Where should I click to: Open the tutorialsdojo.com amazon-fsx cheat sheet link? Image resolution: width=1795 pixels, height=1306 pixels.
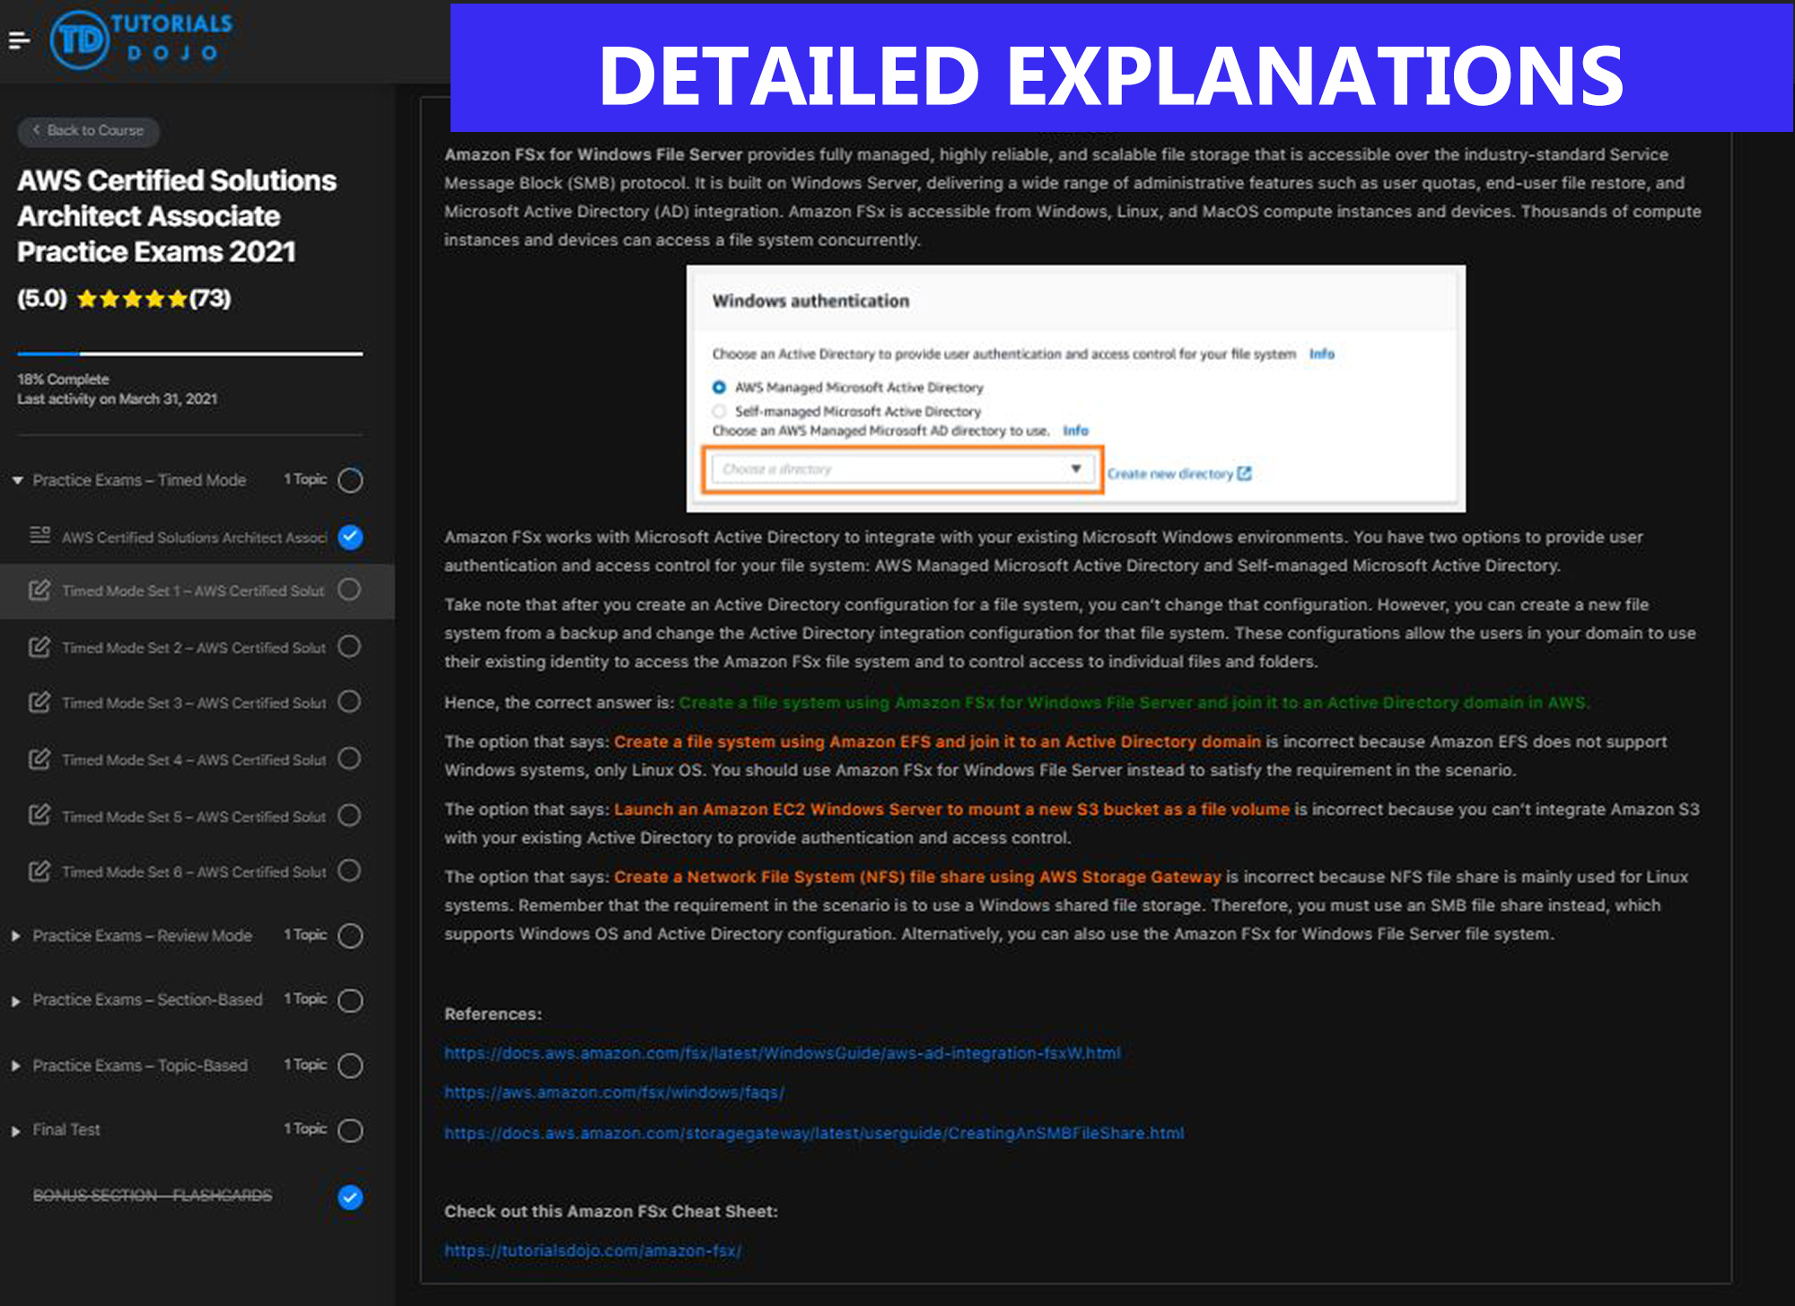592,1250
